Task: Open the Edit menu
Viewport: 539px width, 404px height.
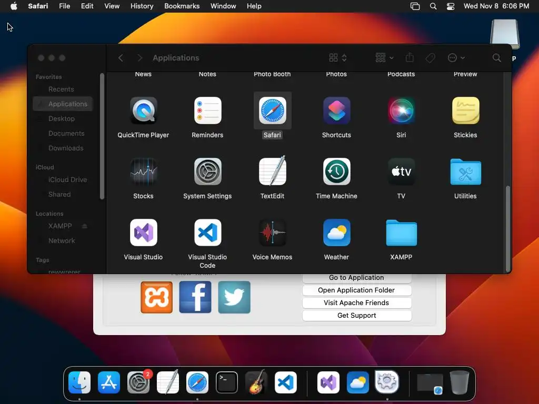Action: [87, 6]
